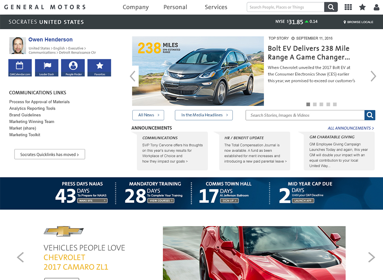Screen dimensions: 383x280
Task: Open the HR / Benefit Update card
Action: [x=254, y=151]
